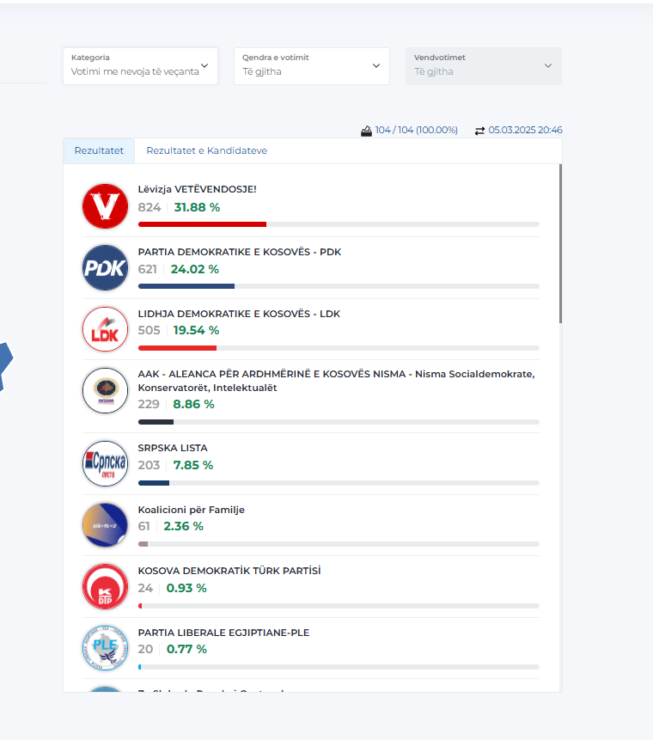653x740 pixels.
Task: Click the Lëvizja VETËVENDOSJE! party logo
Action: pyautogui.click(x=105, y=206)
